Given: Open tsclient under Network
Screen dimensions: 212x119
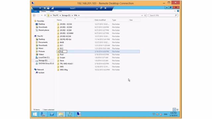Looking at the screenshot, I should coord(41,73).
